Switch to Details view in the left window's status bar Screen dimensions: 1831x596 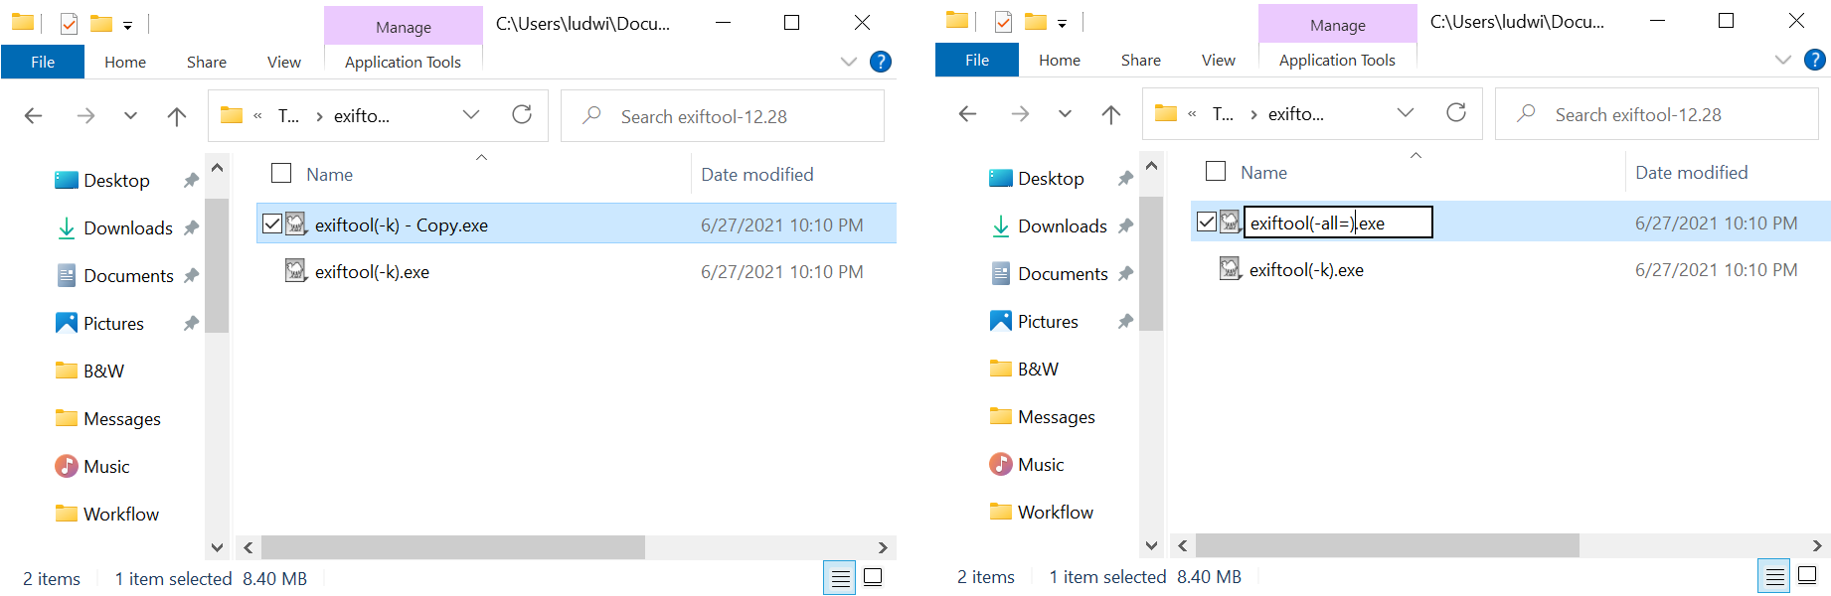pos(840,578)
